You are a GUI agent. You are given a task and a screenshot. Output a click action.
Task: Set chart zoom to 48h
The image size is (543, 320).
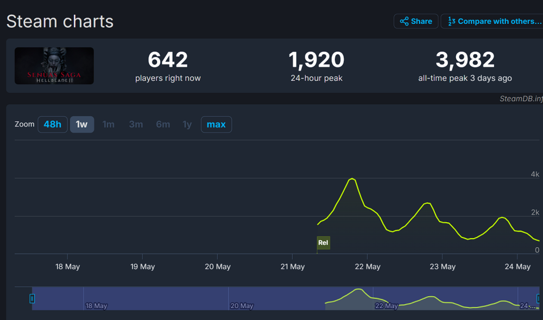[52, 124]
